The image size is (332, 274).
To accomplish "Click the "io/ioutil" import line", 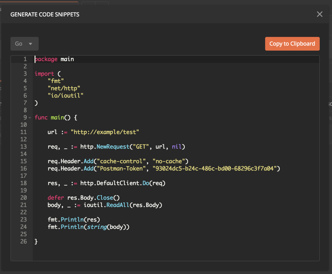I will pos(65,95).
